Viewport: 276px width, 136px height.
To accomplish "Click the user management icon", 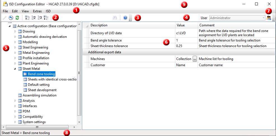I will [x=269, y=18].
